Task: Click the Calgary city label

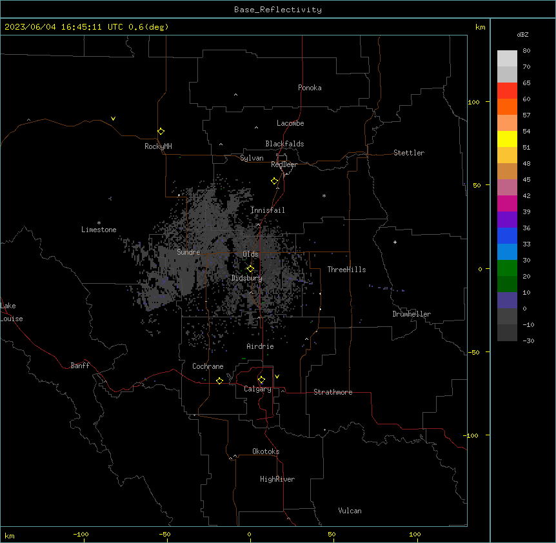Action: [258, 389]
